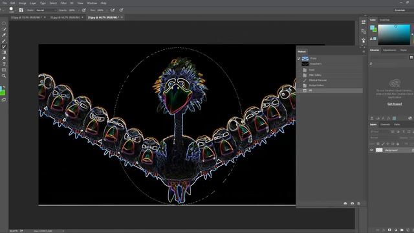The image size is (414, 233).
Task: Click the Libraries search field
Action: pyautogui.click(x=391, y=63)
